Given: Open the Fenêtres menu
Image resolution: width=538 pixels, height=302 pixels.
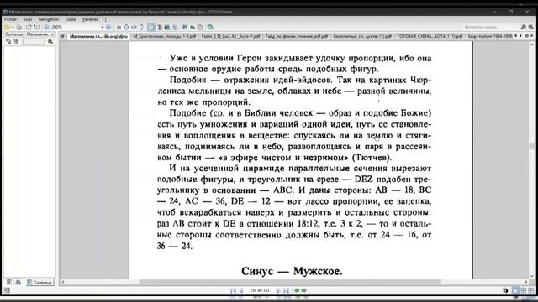Looking at the screenshot, I should [x=90, y=19].
